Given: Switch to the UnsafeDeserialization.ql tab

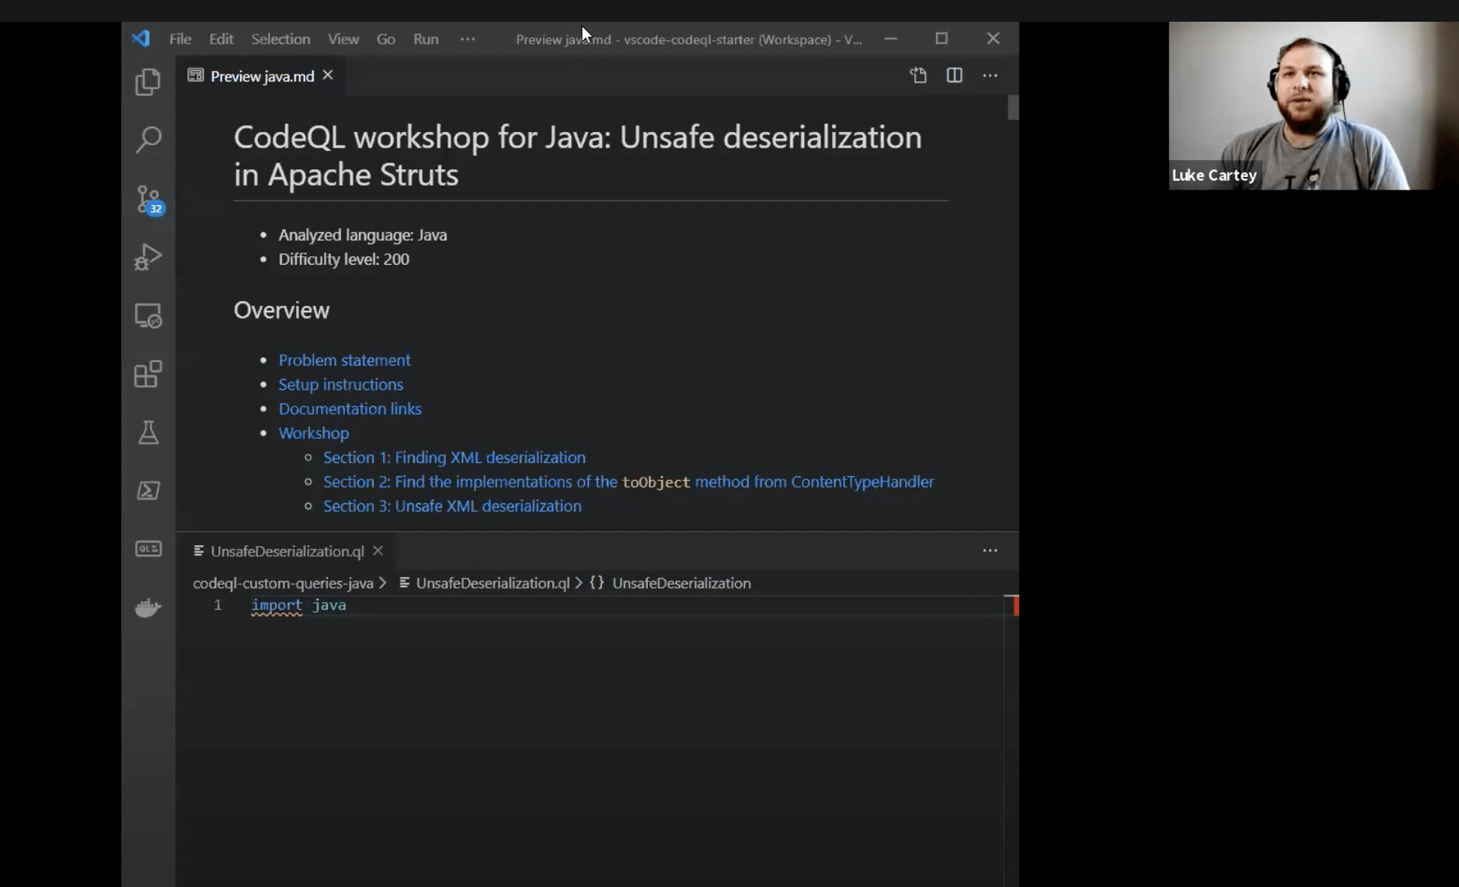Looking at the screenshot, I should coord(287,551).
